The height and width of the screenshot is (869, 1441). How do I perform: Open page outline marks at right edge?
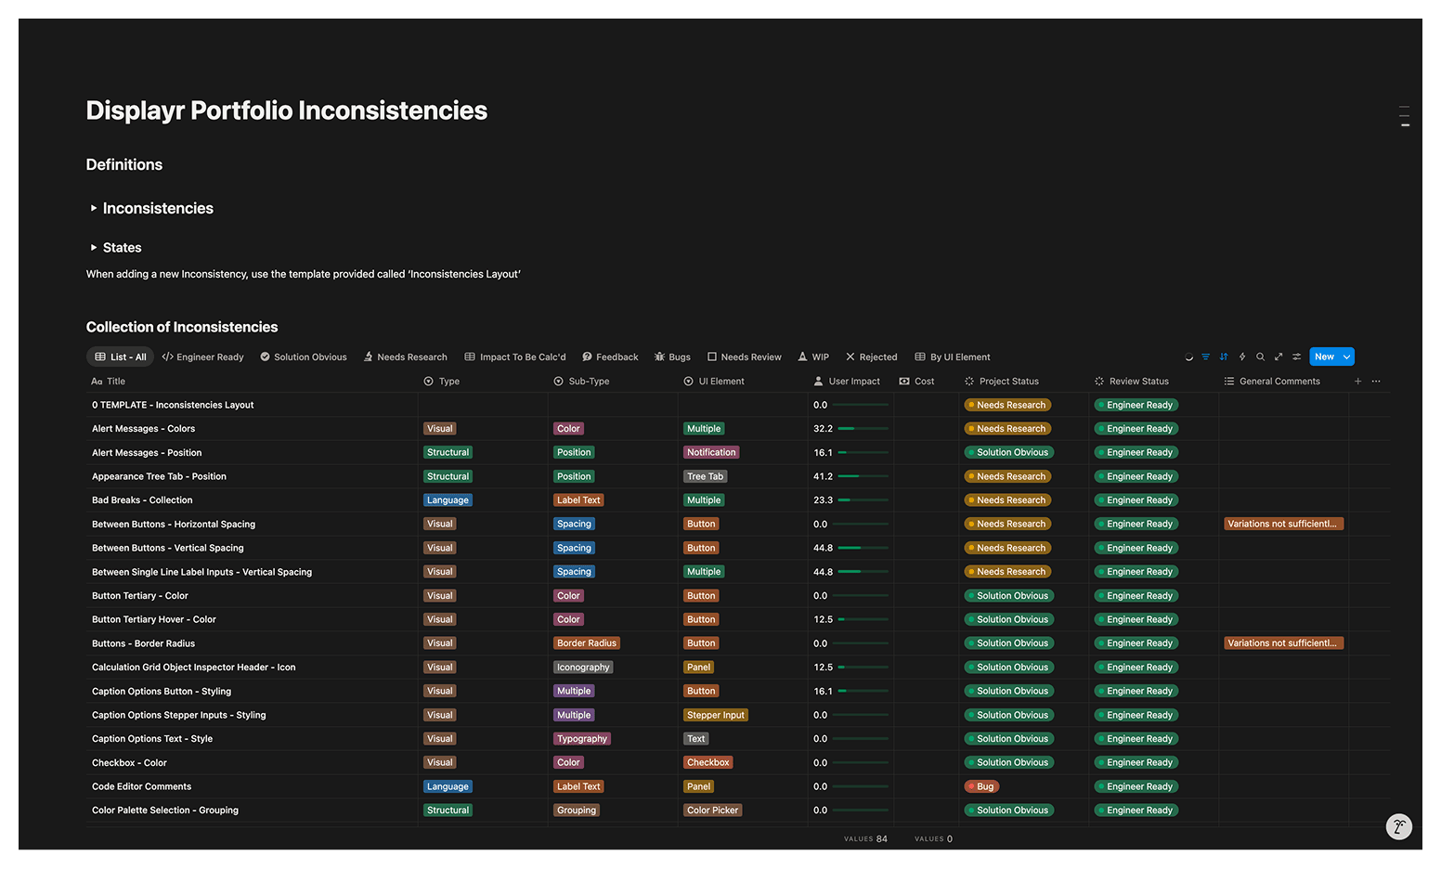1405,116
